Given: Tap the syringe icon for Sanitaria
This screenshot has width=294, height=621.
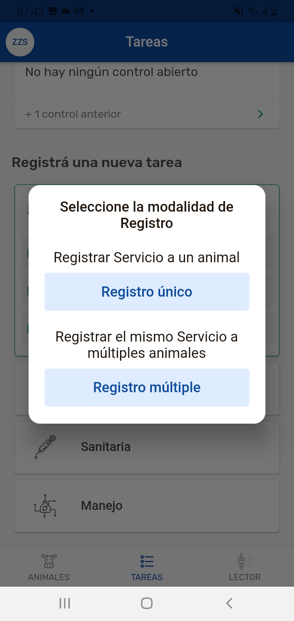Looking at the screenshot, I should (45, 447).
